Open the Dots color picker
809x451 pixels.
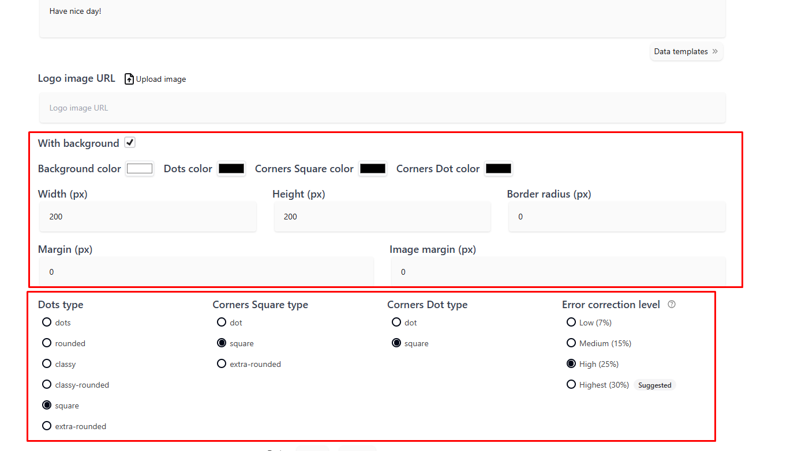[x=231, y=168]
